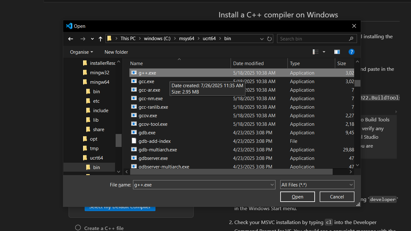Image resolution: width=411 pixels, height=231 pixels.
Task: Click folder tree scroll-down arrow
Action: 118,172
